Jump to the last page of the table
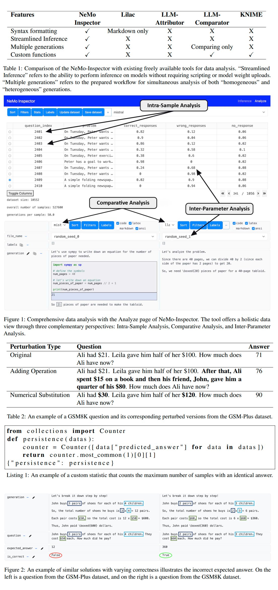 click(x=264, y=193)
